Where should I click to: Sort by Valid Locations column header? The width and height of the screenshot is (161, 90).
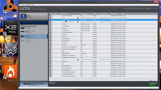click(53, 14)
